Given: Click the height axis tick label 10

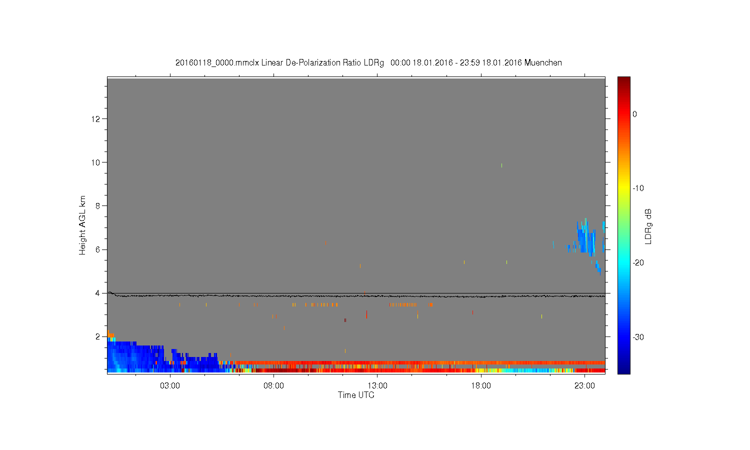Looking at the screenshot, I should click(96, 162).
